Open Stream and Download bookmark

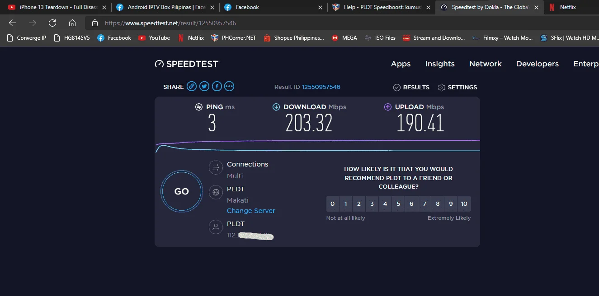point(434,38)
